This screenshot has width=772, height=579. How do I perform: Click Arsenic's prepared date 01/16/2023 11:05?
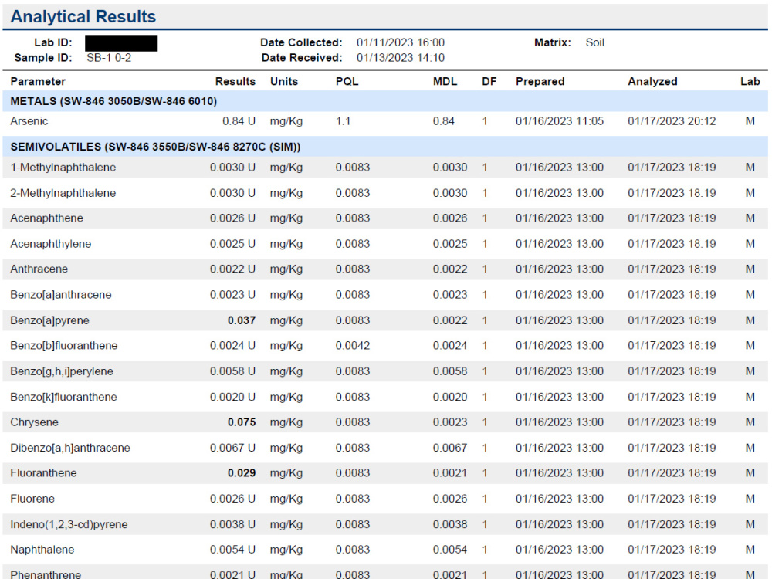tap(559, 121)
